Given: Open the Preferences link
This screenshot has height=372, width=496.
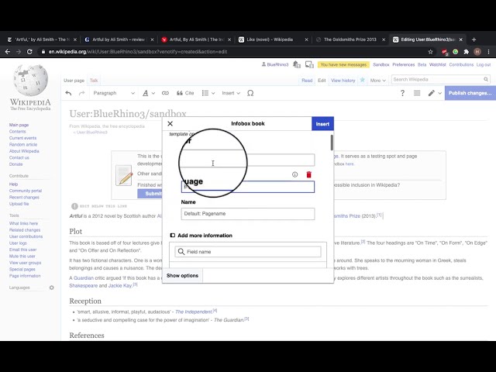Looking at the screenshot, I should 403,64.
